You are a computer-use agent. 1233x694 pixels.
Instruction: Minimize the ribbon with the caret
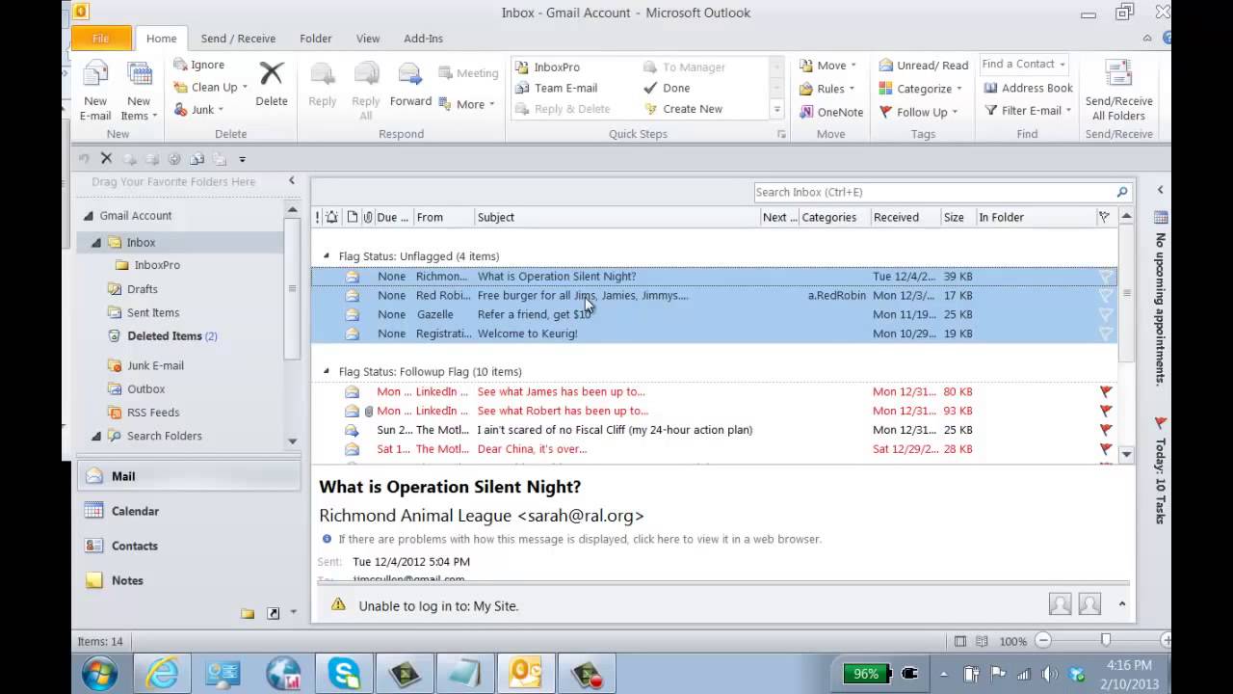[x=1147, y=39]
